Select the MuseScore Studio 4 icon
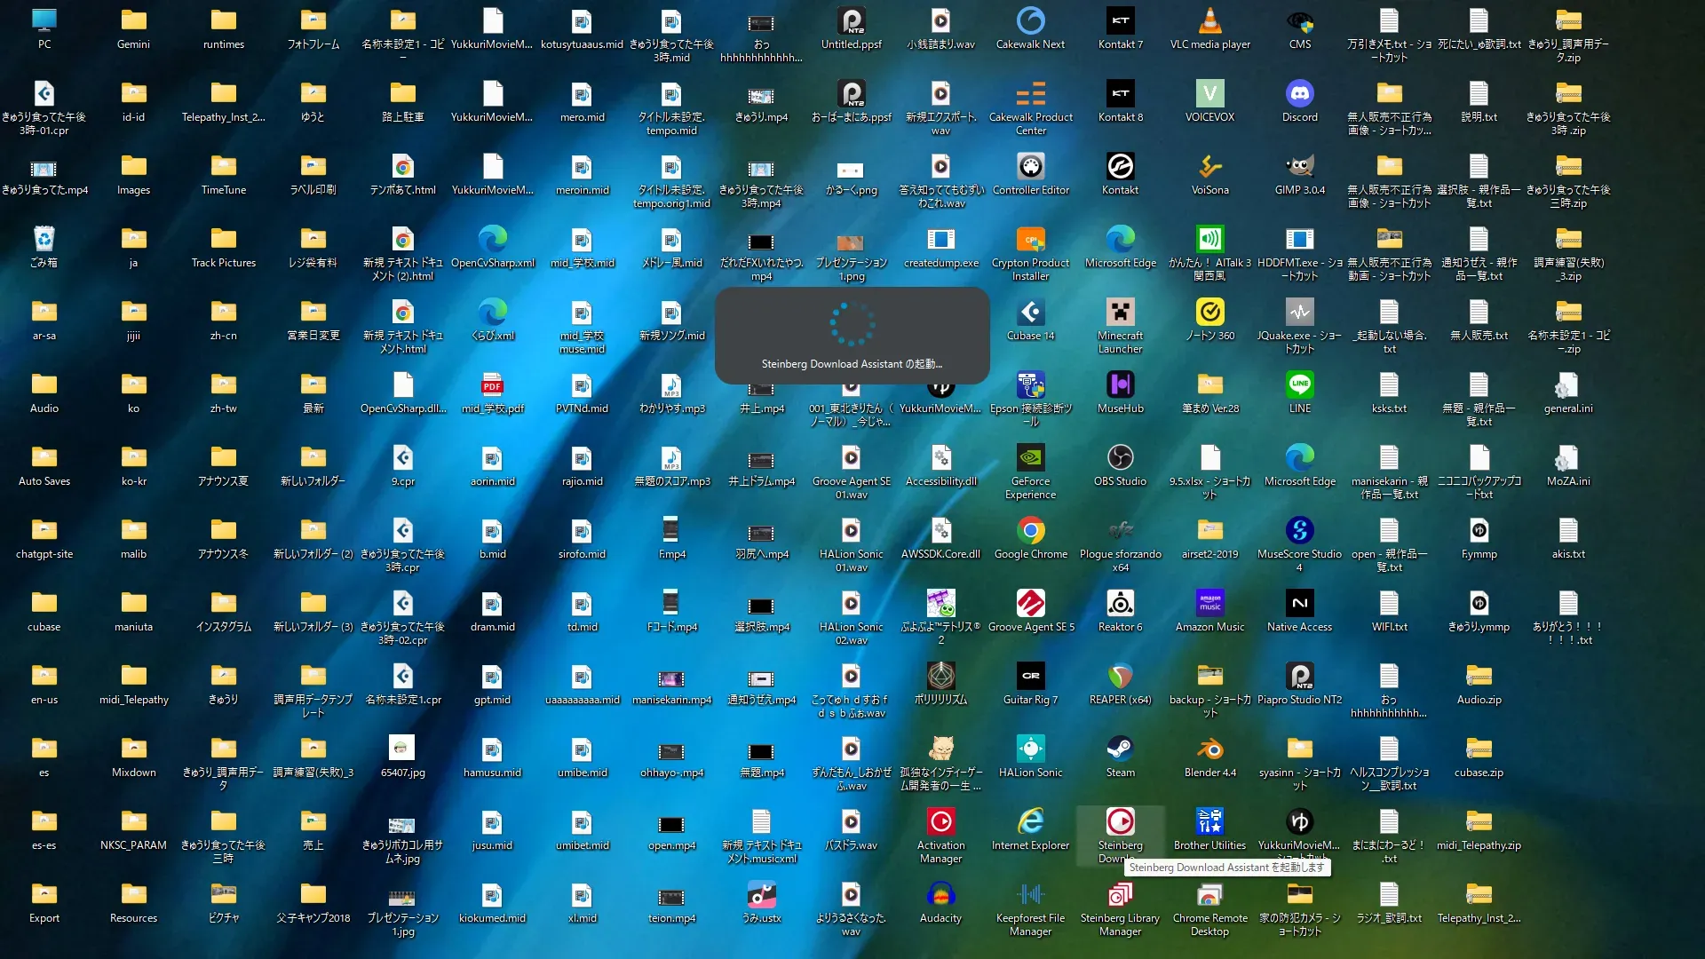The height and width of the screenshot is (959, 1705). pos(1299,531)
